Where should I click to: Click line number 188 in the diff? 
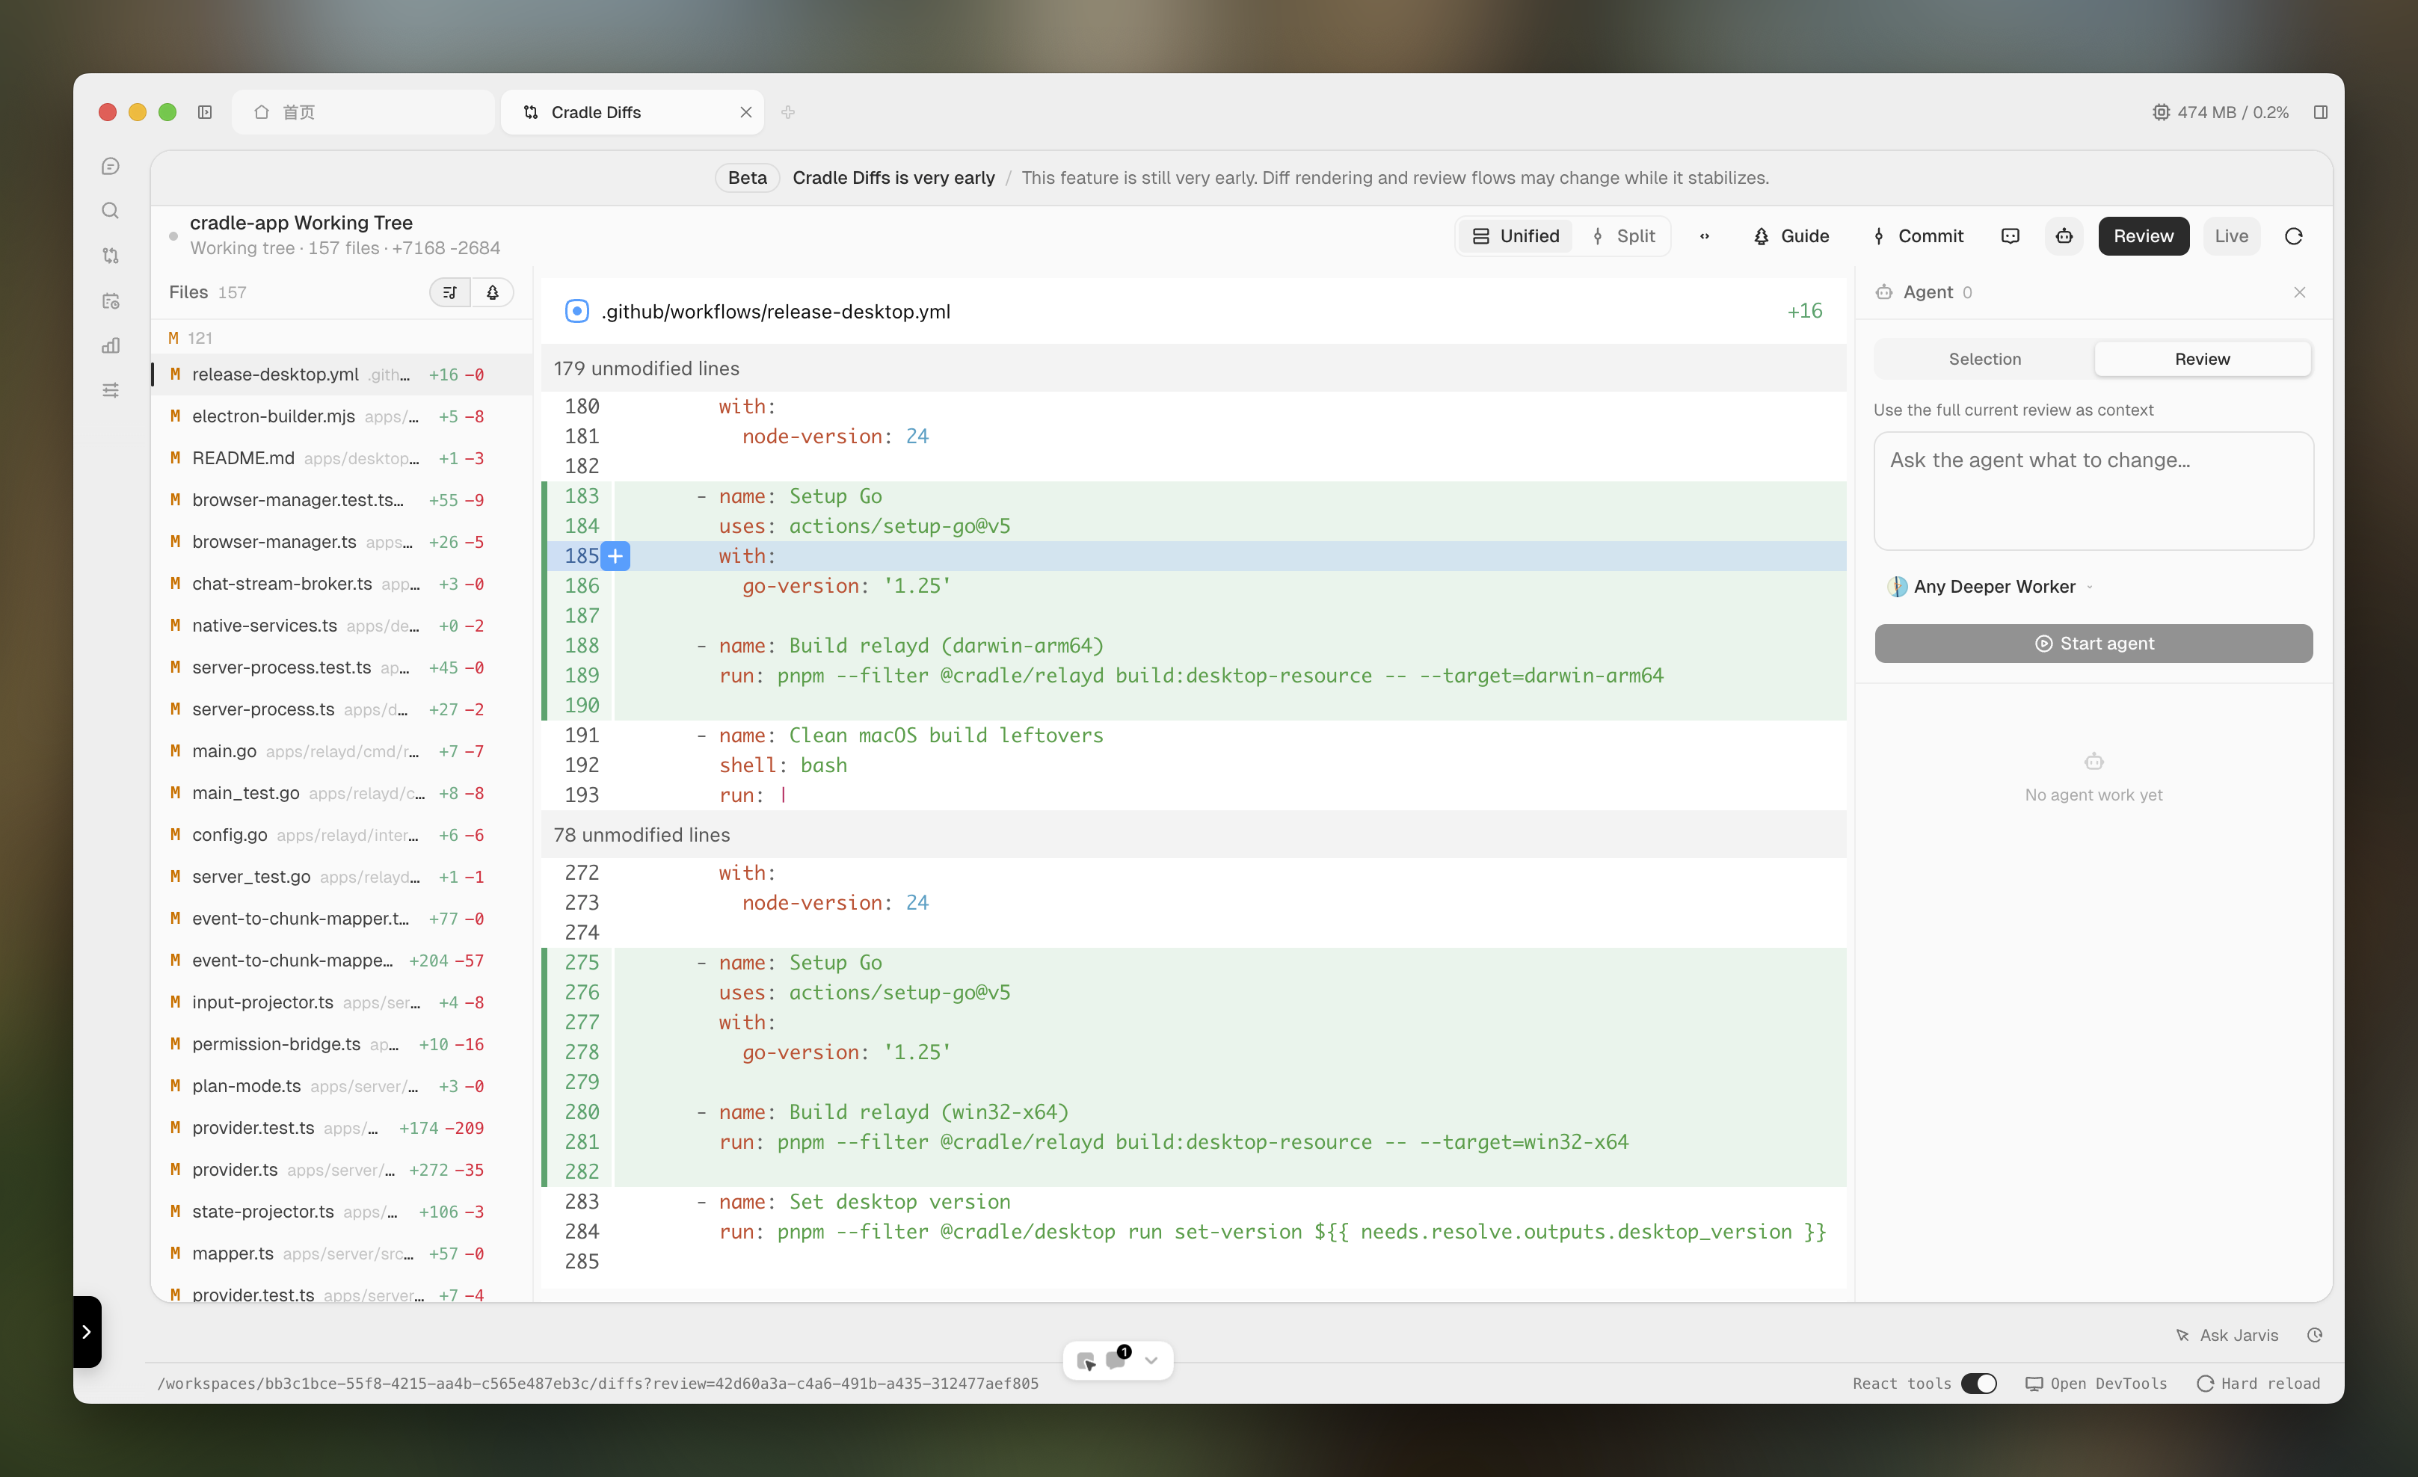(581, 645)
